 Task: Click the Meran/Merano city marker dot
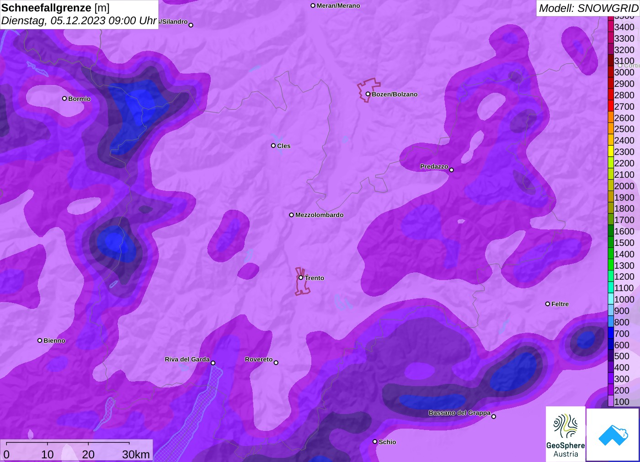click(x=313, y=5)
